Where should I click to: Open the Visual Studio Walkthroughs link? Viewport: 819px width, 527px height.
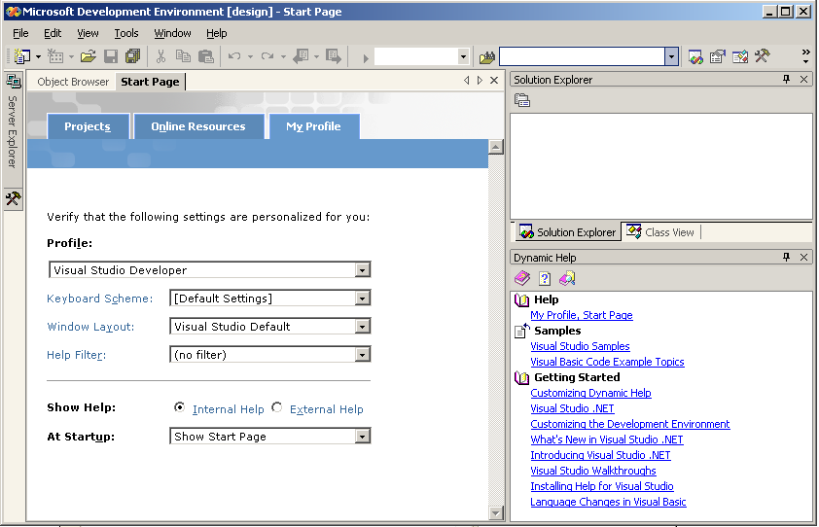(592, 471)
